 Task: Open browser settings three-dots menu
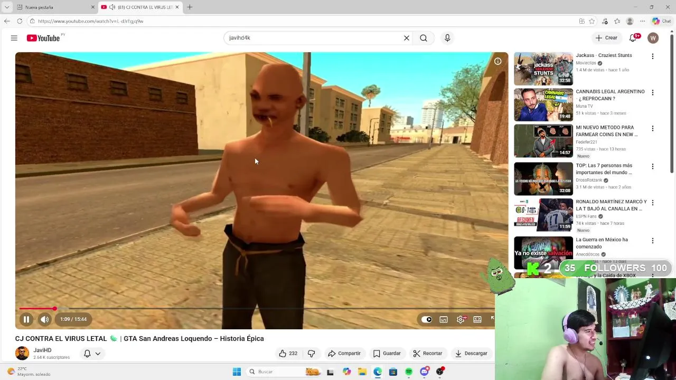pyautogui.click(x=642, y=21)
